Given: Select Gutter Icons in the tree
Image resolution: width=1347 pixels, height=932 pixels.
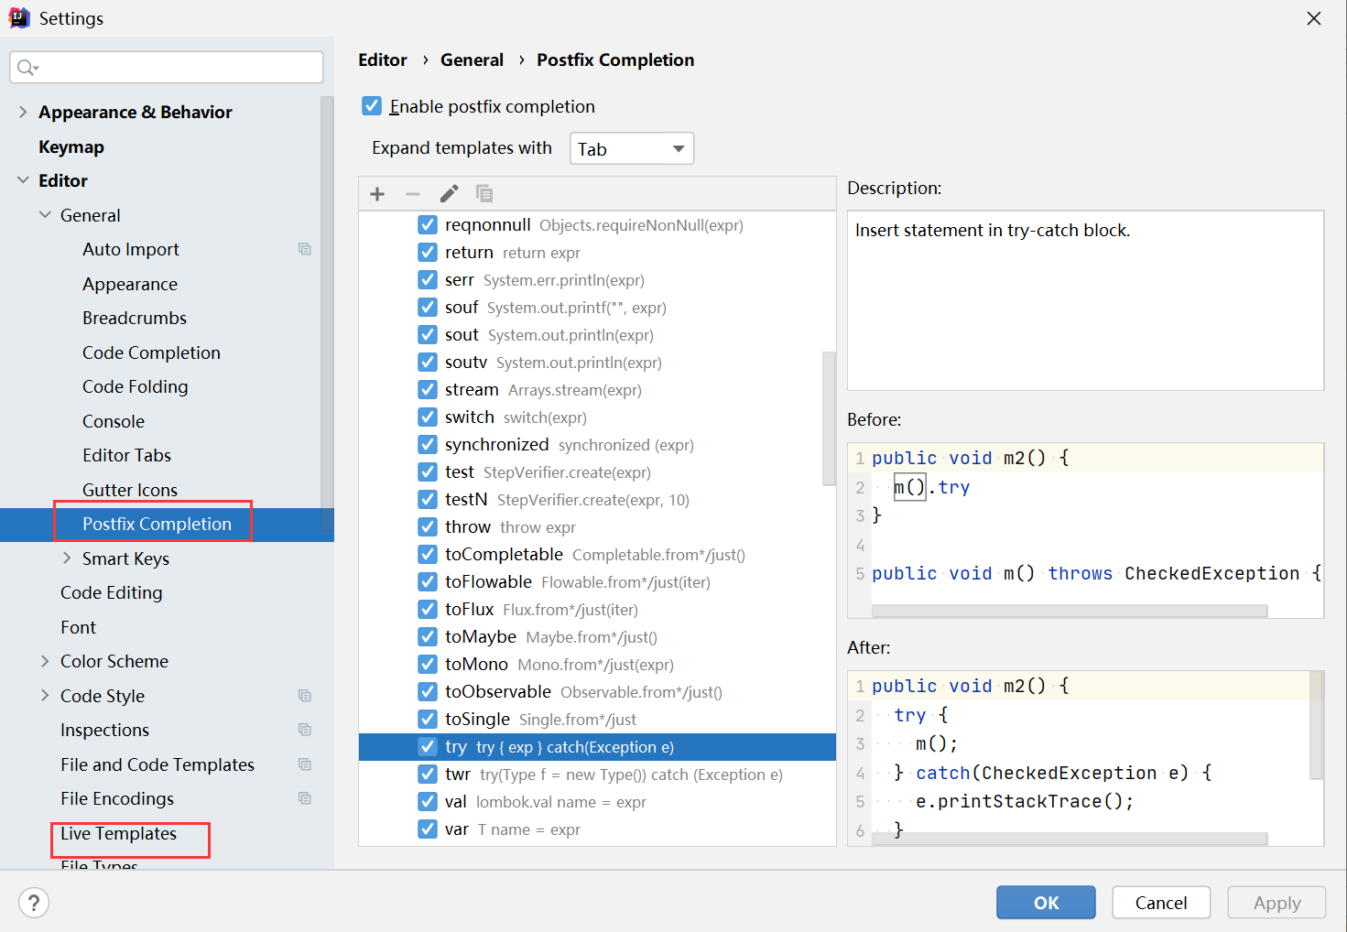Looking at the screenshot, I should coord(130,490).
